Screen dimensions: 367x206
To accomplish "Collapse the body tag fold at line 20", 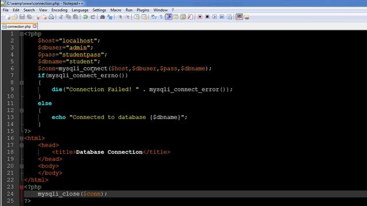I will click(x=22, y=167).
